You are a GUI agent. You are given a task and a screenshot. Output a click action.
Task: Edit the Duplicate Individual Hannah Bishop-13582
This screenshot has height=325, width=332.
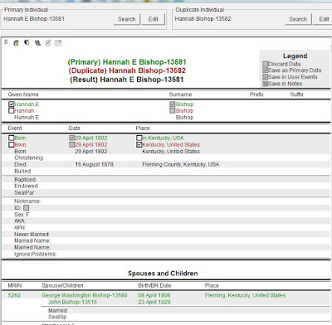(x=324, y=19)
